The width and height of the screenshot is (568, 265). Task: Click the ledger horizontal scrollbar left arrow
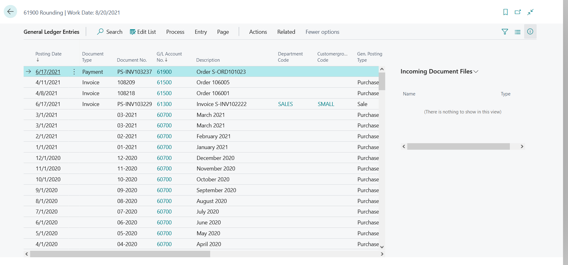click(x=27, y=254)
